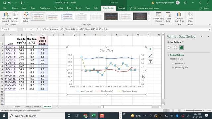Expand the formula bar chevron
The width and height of the screenshot is (212, 119).
[210, 29]
